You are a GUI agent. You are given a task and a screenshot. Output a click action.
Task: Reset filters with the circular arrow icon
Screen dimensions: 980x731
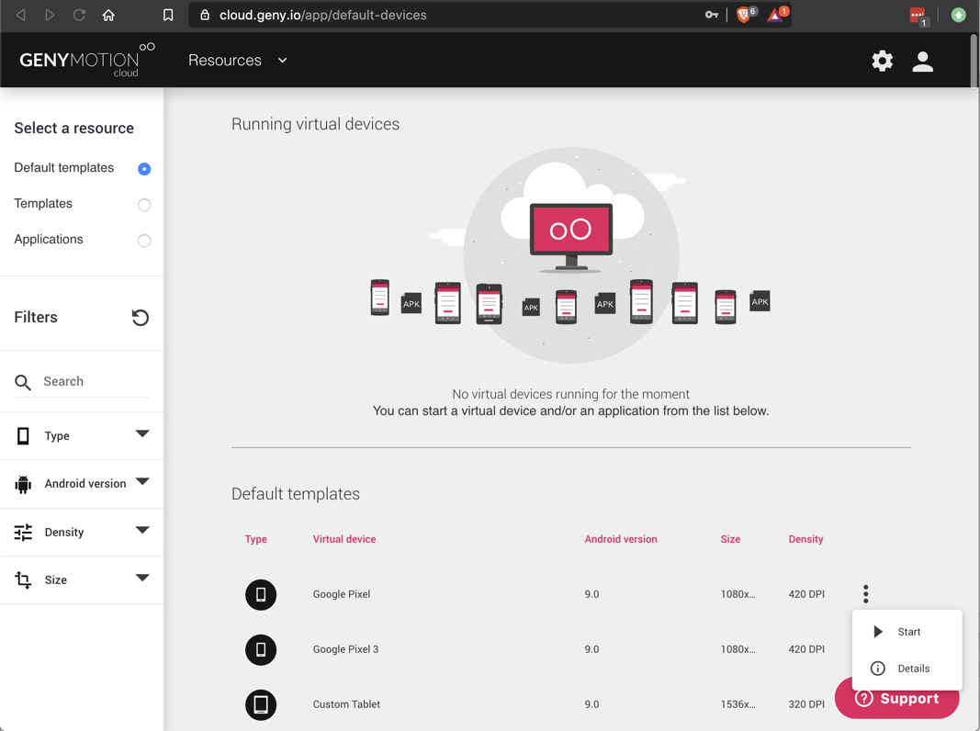tap(140, 318)
